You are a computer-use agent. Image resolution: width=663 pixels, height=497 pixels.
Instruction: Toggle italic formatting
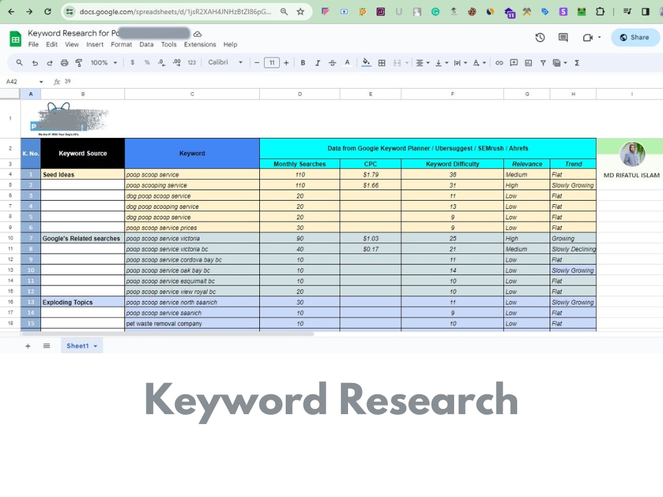click(x=317, y=62)
